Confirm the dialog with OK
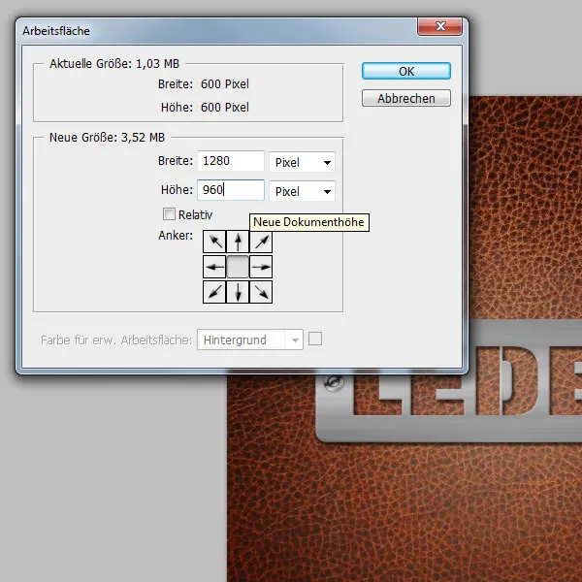The height and width of the screenshot is (582, 582). (x=405, y=72)
